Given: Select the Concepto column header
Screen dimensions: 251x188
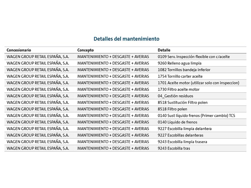Looking at the screenshot, I should tap(86, 50).
